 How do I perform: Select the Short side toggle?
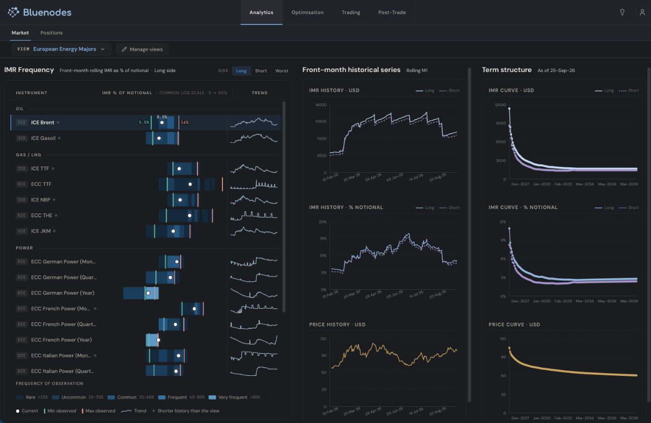261,71
